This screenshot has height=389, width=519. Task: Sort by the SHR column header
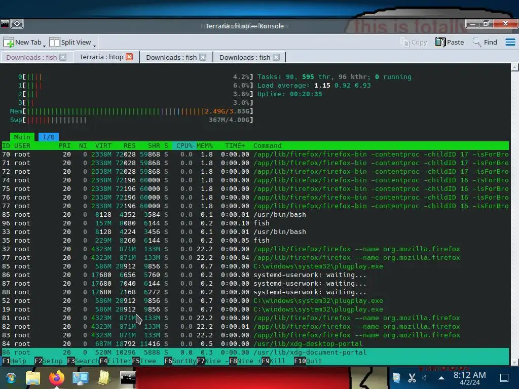tap(154, 146)
